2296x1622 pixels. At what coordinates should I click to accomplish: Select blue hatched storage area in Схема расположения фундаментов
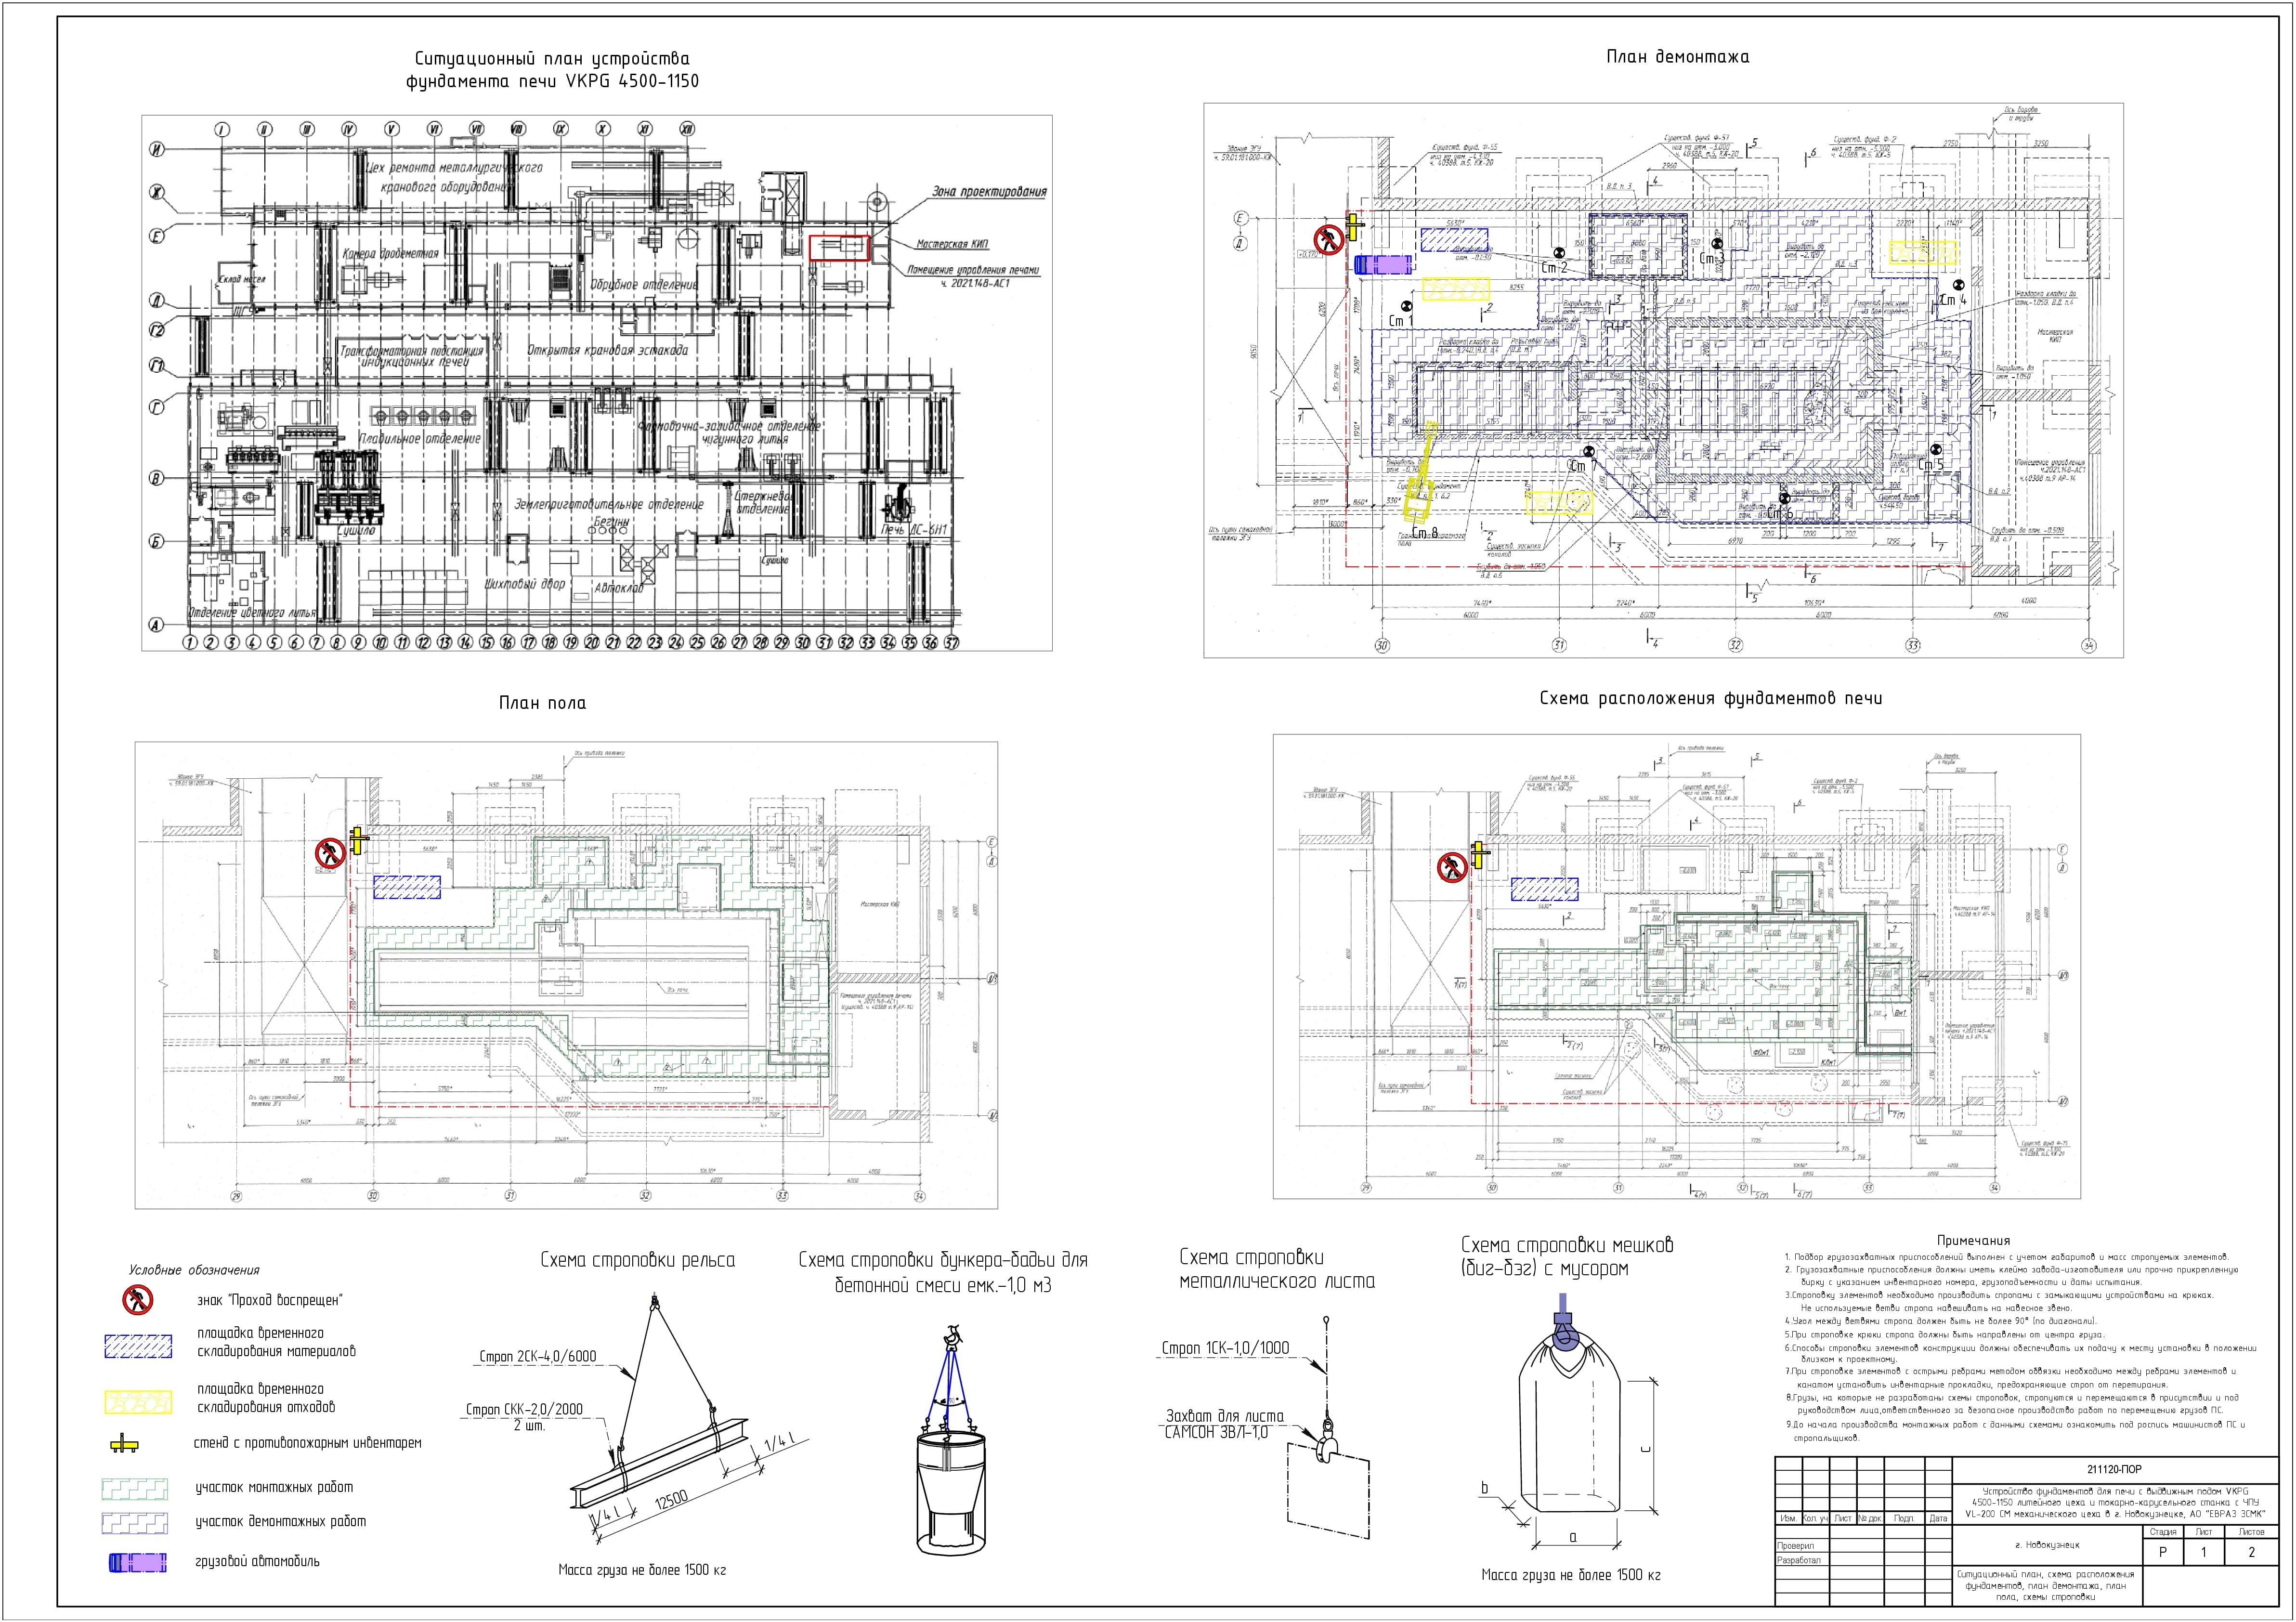coord(1544,889)
